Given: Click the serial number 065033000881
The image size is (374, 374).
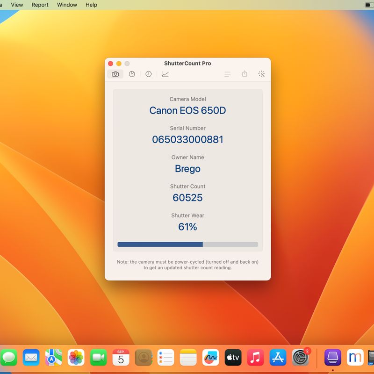Looking at the screenshot, I should [187, 139].
